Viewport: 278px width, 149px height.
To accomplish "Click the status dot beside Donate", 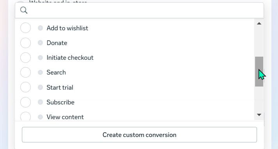I will (x=40, y=43).
